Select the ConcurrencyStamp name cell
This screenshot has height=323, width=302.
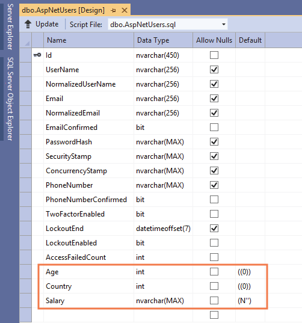coord(89,170)
